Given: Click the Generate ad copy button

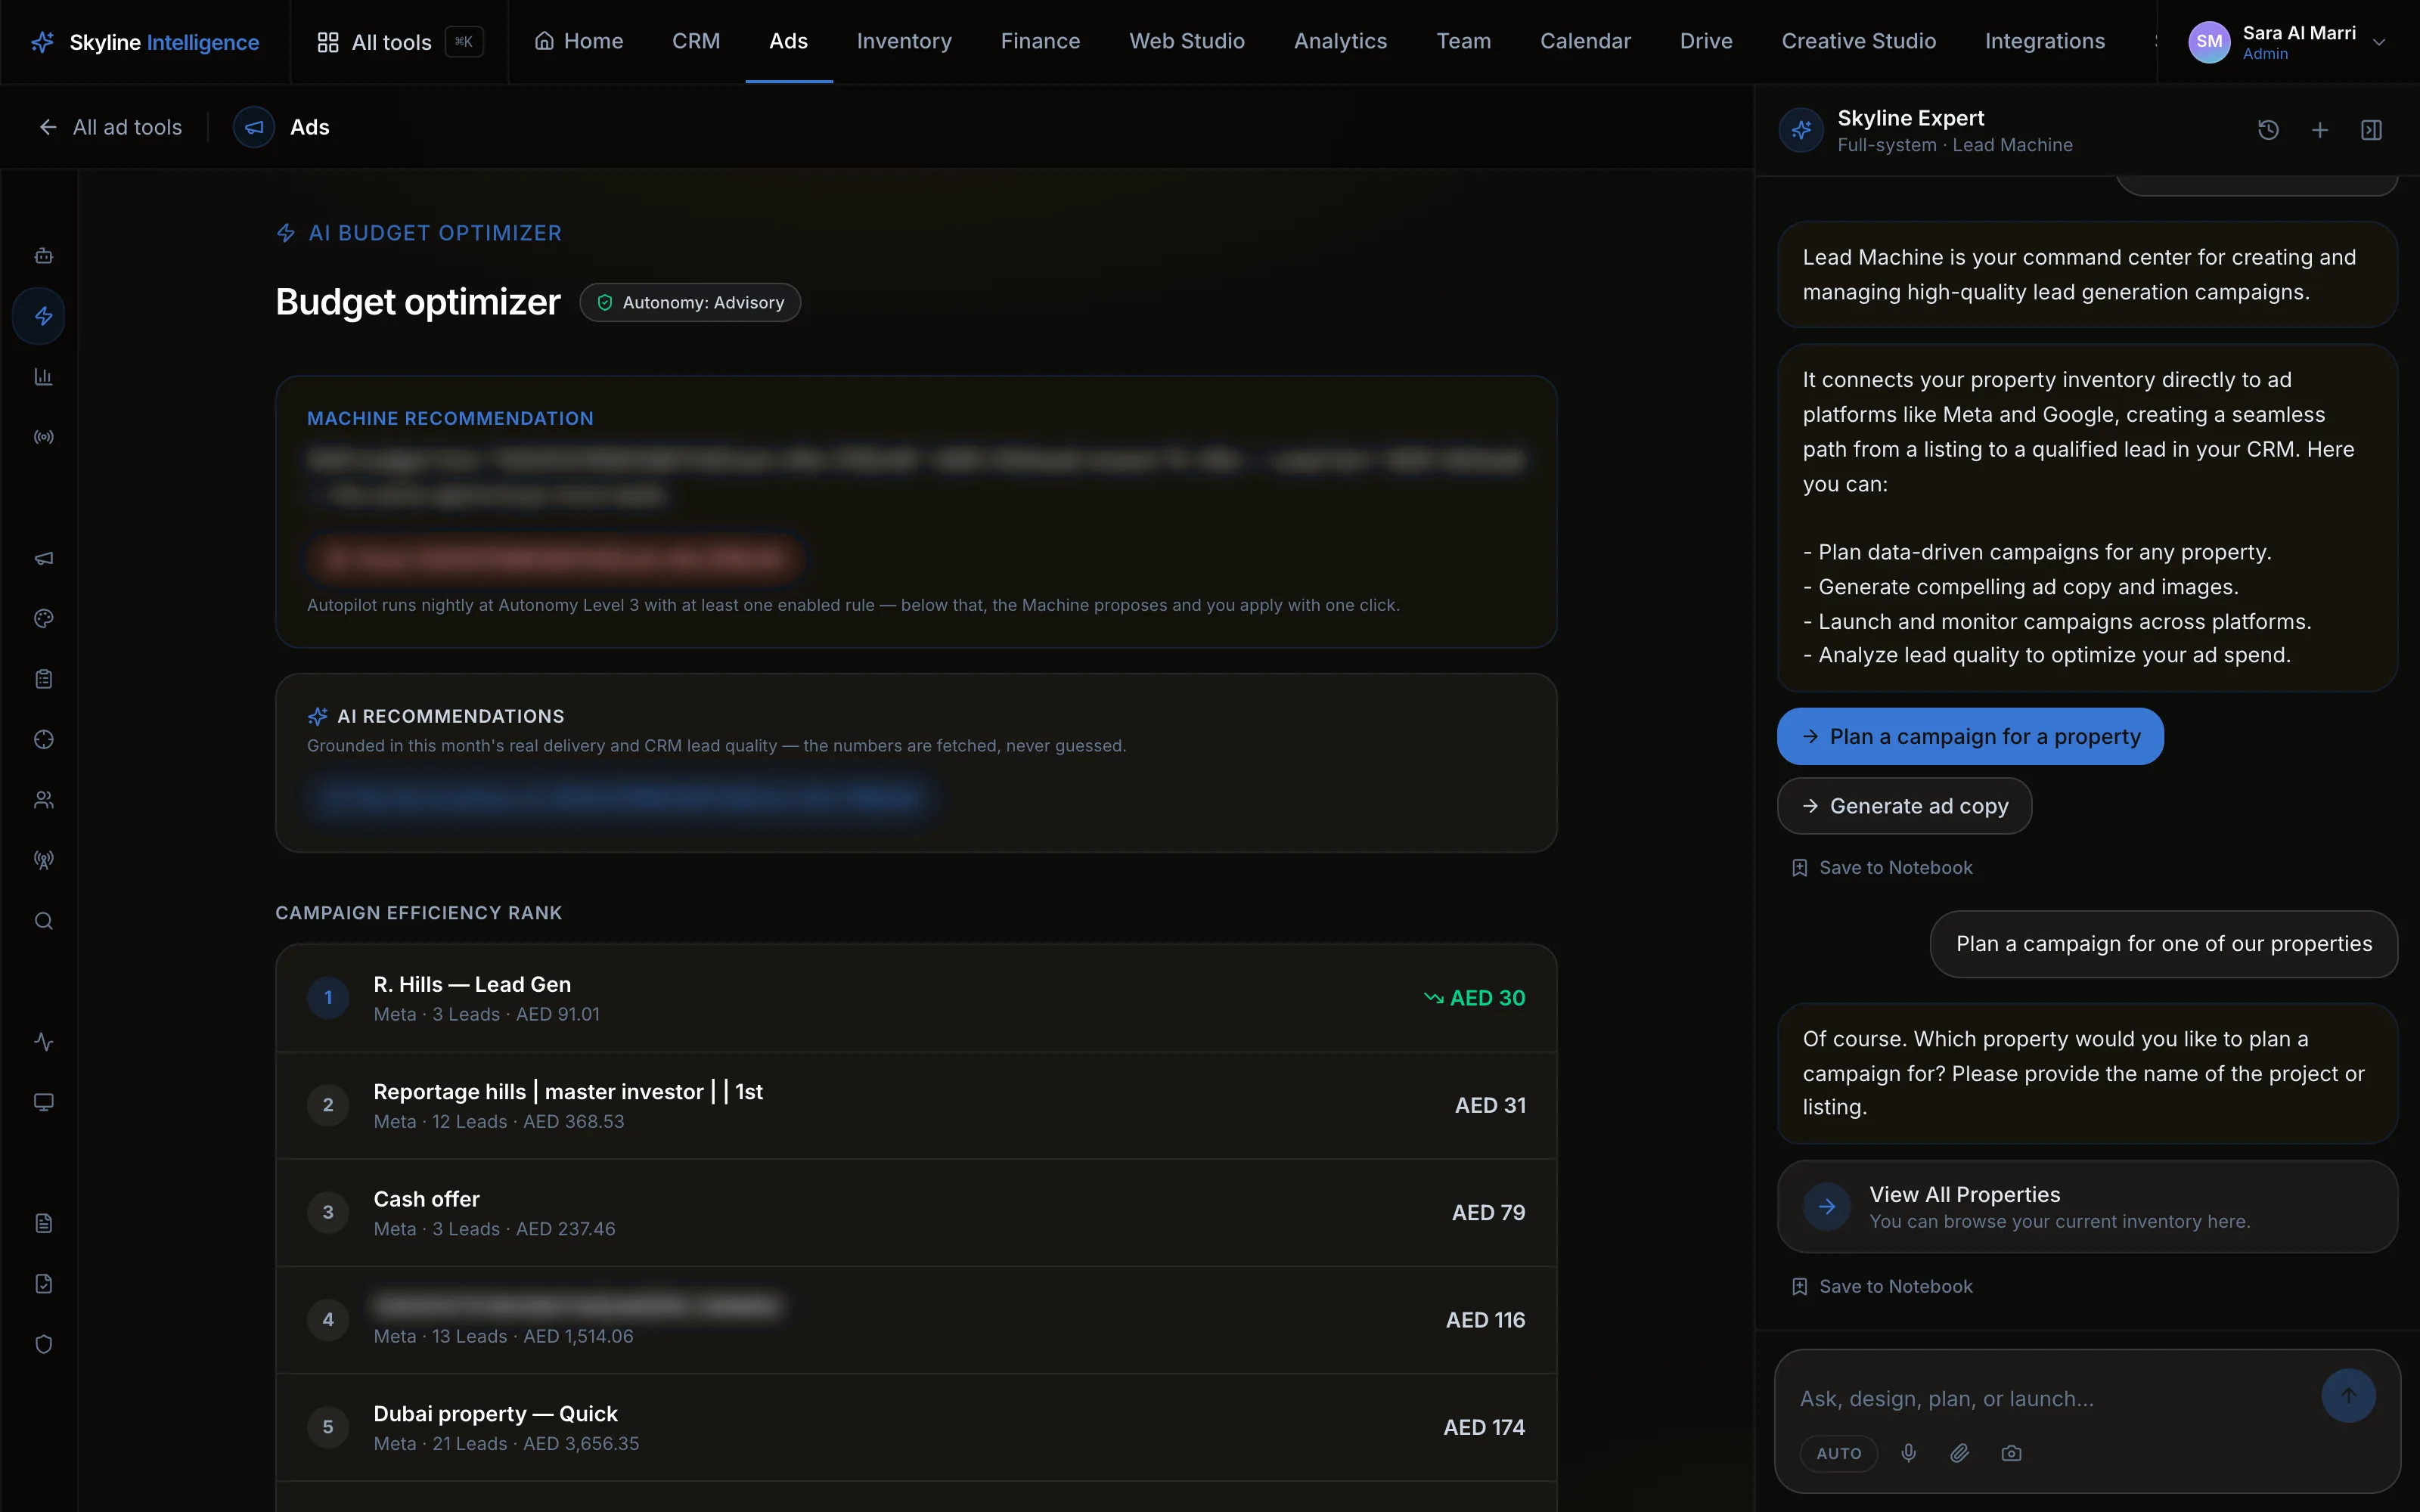Looking at the screenshot, I should (x=1904, y=806).
